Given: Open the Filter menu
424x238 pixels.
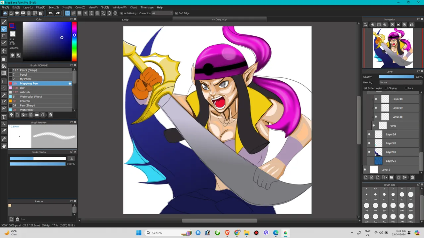Looking at the screenshot, I should pyautogui.click(x=40, y=7).
